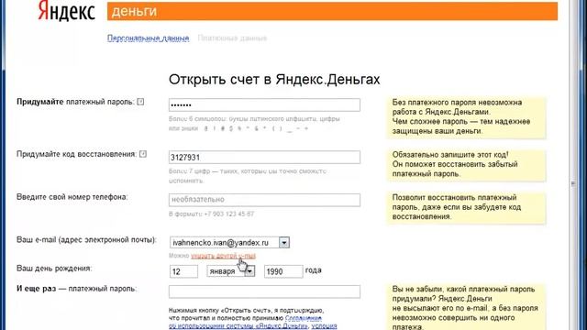Open help icon next to код восстановления label
This screenshot has width=587, height=330.
(x=143, y=154)
